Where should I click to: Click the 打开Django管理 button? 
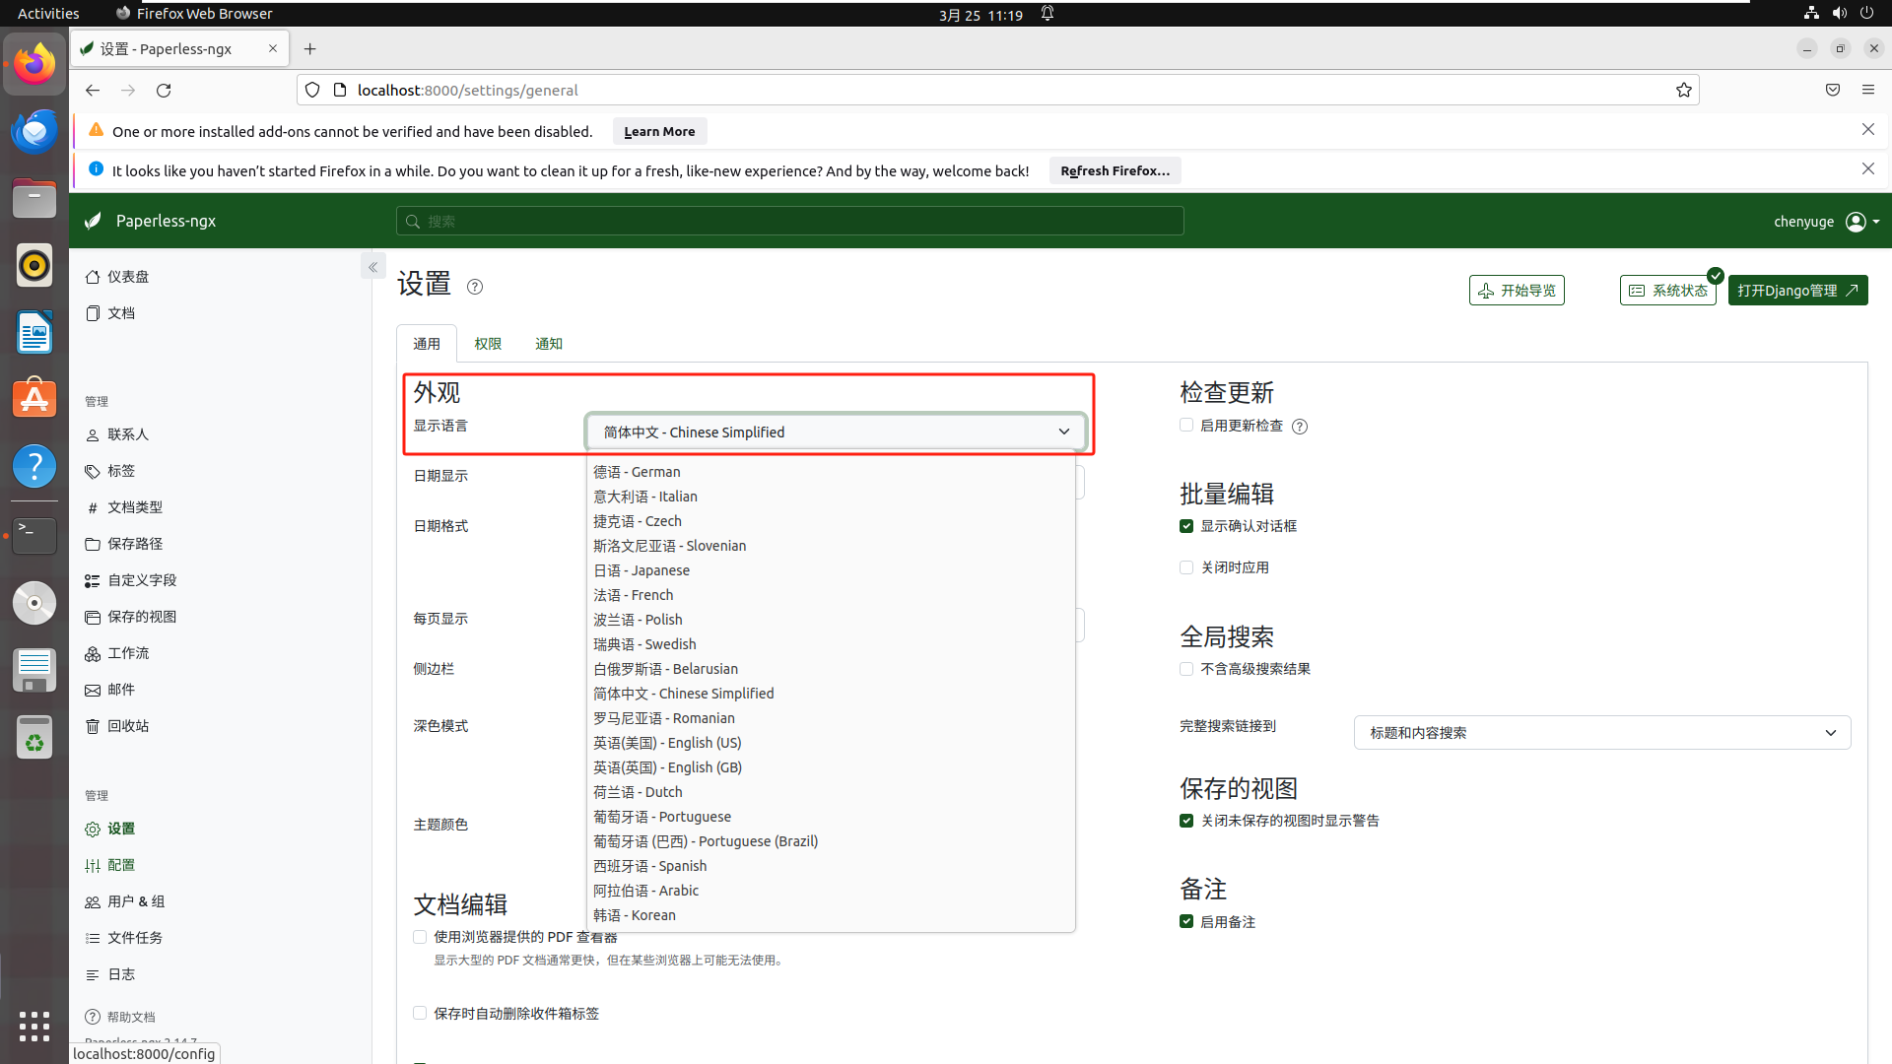pos(1797,291)
